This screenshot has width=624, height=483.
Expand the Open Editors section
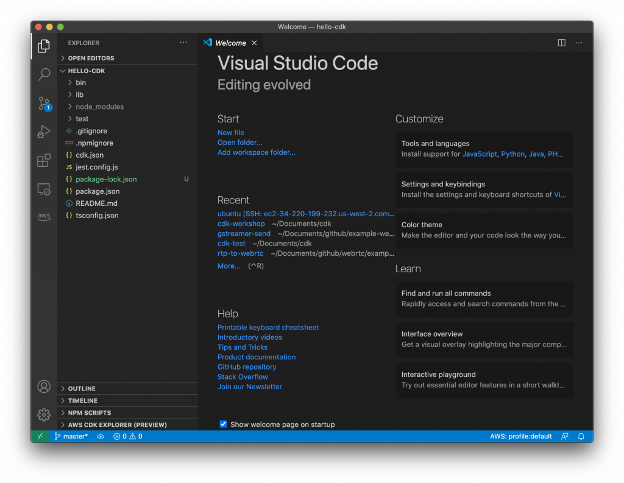point(91,58)
